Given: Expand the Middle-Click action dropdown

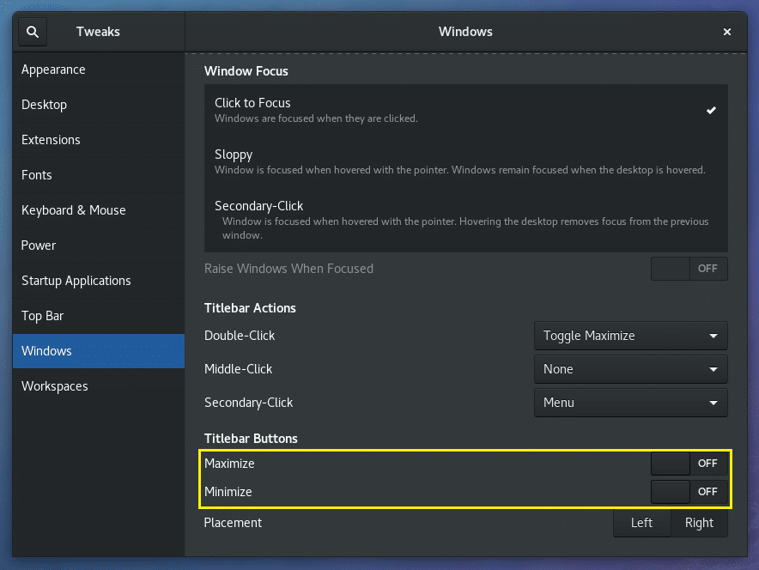Looking at the screenshot, I should (x=630, y=369).
